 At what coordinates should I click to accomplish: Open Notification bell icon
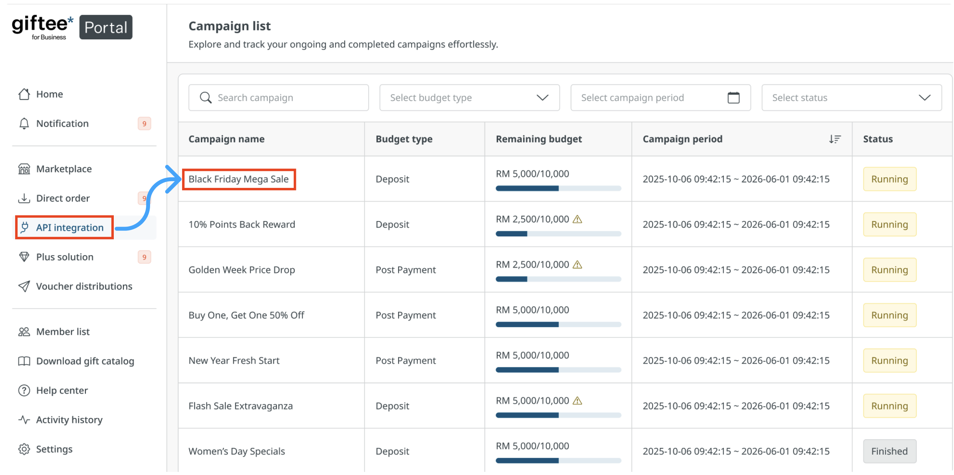pos(24,123)
